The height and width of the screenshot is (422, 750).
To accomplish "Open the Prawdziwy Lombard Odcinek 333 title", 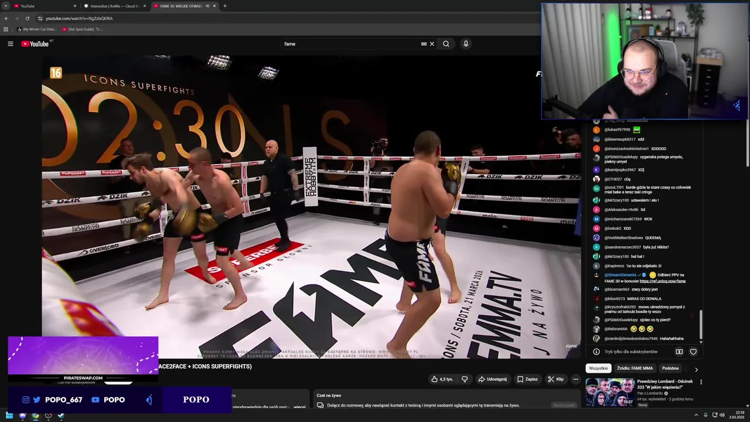I will click(x=664, y=384).
